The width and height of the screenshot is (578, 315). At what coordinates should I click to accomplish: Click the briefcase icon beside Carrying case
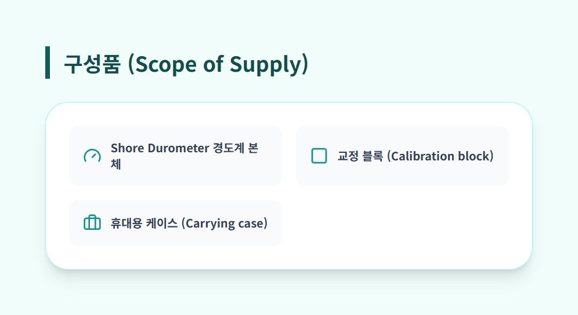point(92,223)
